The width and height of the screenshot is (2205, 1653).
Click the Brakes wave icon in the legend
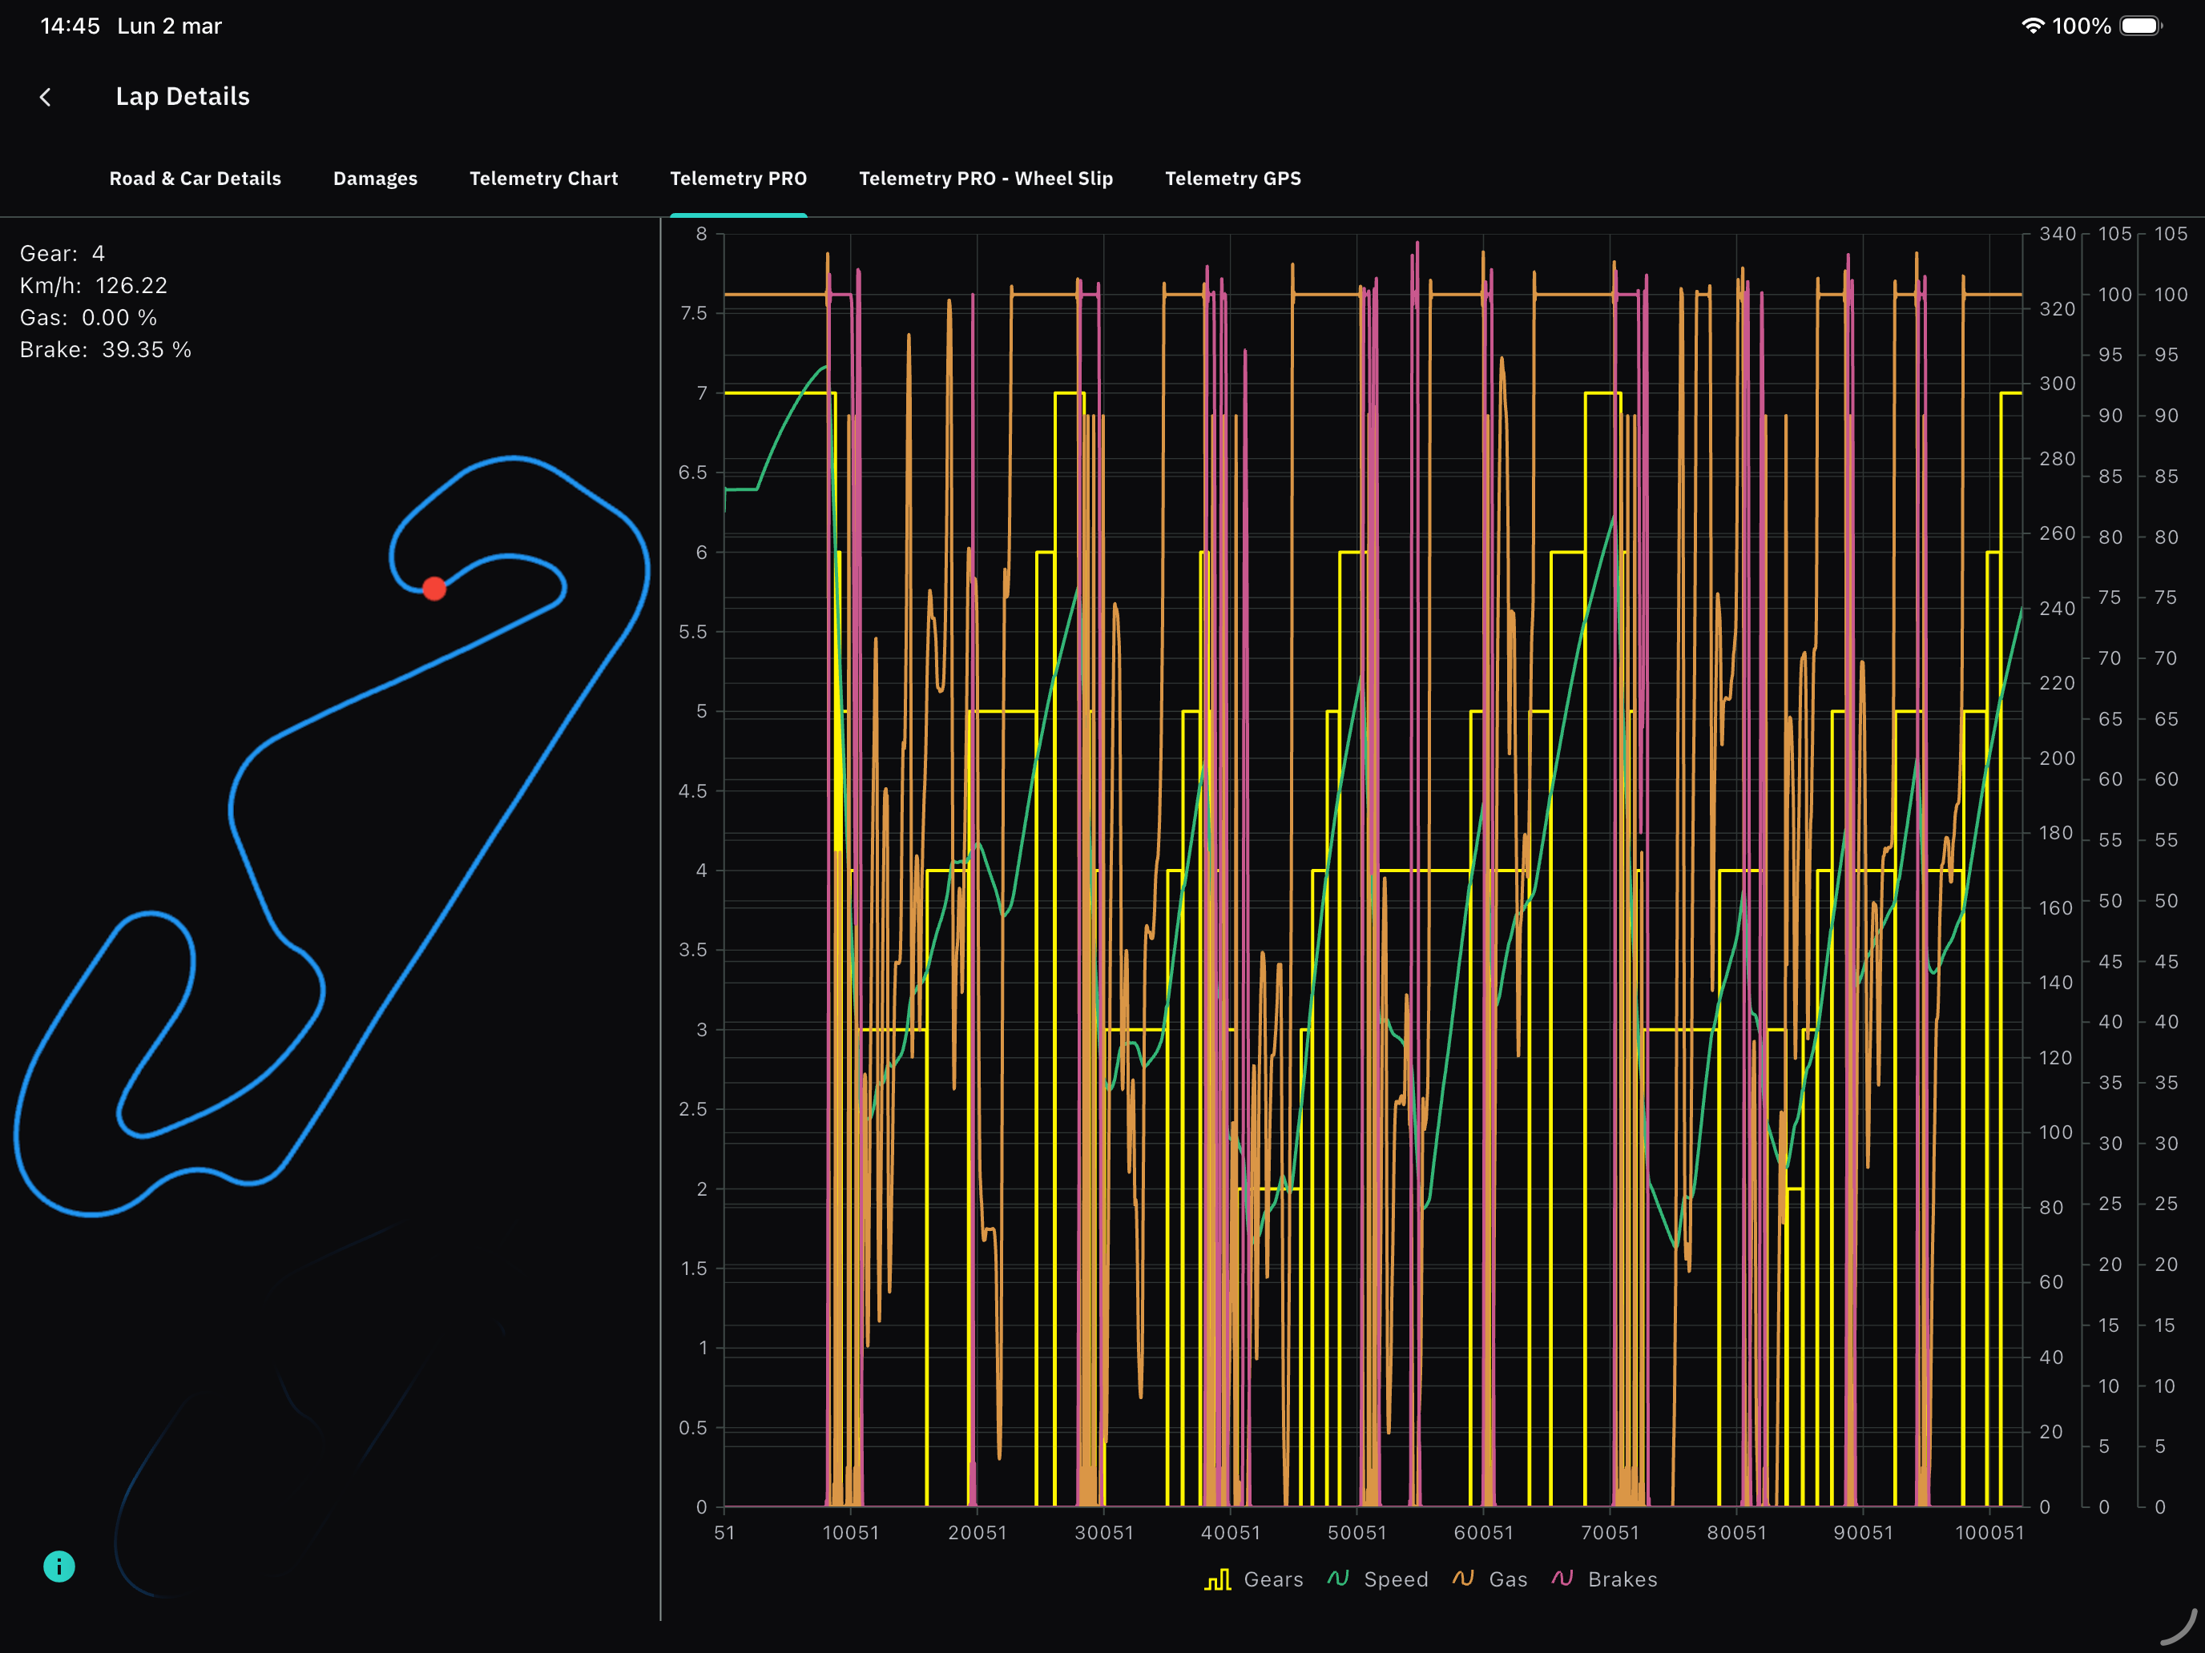point(1565,1579)
